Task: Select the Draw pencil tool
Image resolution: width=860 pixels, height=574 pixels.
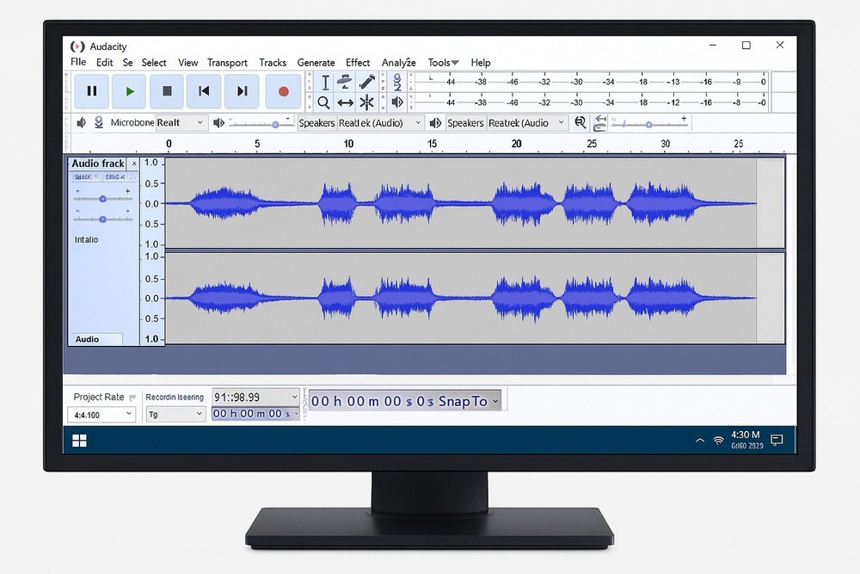Action: coord(367,83)
